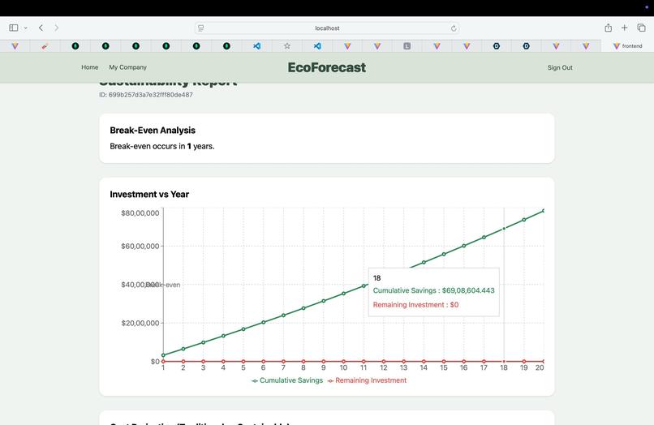Screen dimensions: 654x425
Task: Click the forward navigation arrow
Action: pos(56,28)
